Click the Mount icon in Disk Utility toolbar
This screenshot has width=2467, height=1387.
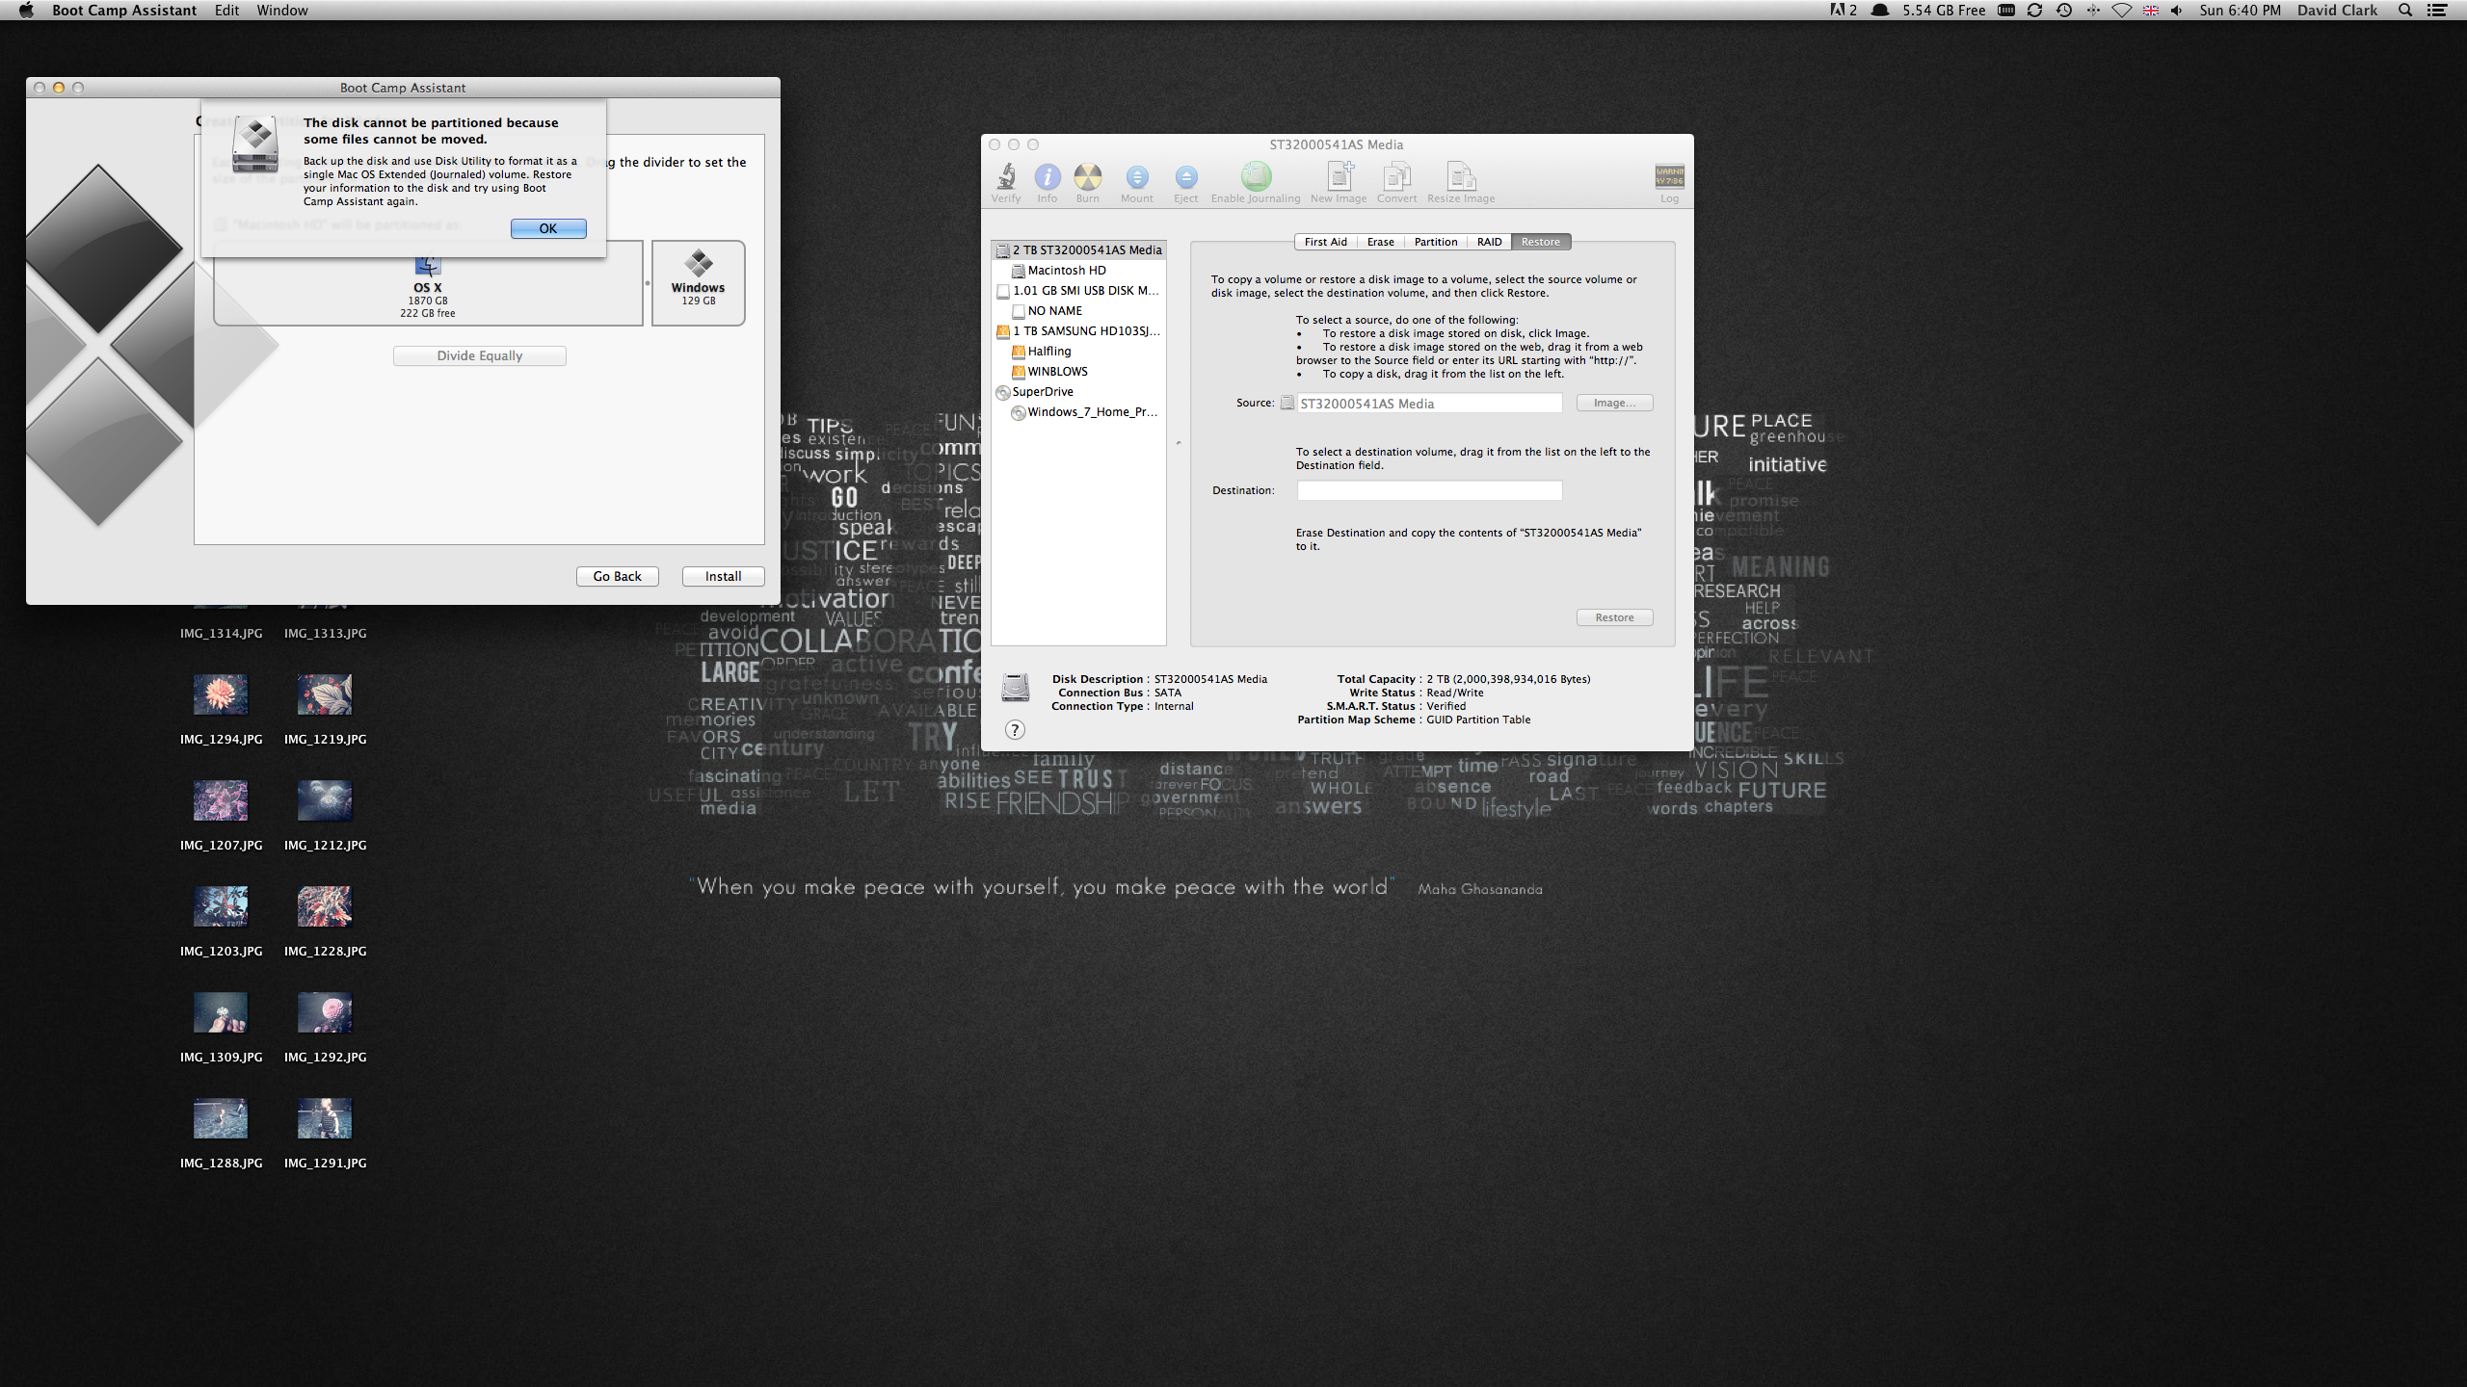pos(1136,183)
